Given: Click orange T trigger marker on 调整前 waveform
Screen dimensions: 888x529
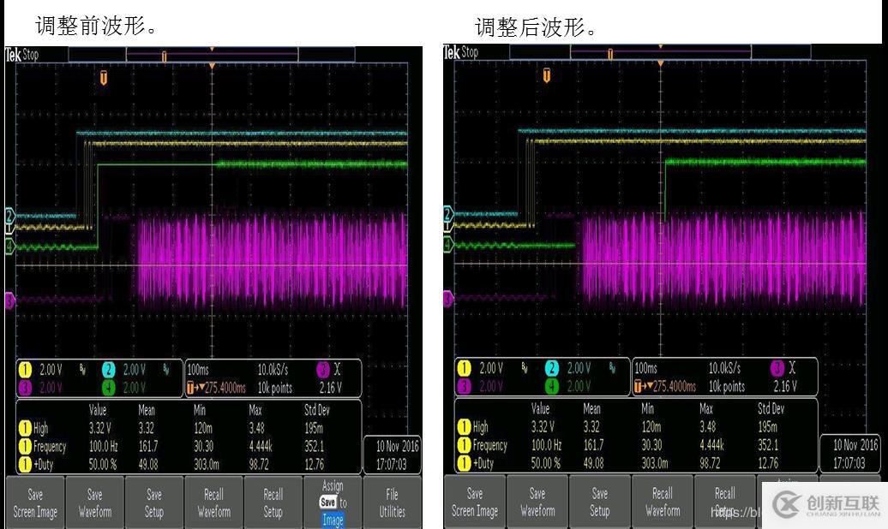Looking at the screenshot, I should (103, 78).
